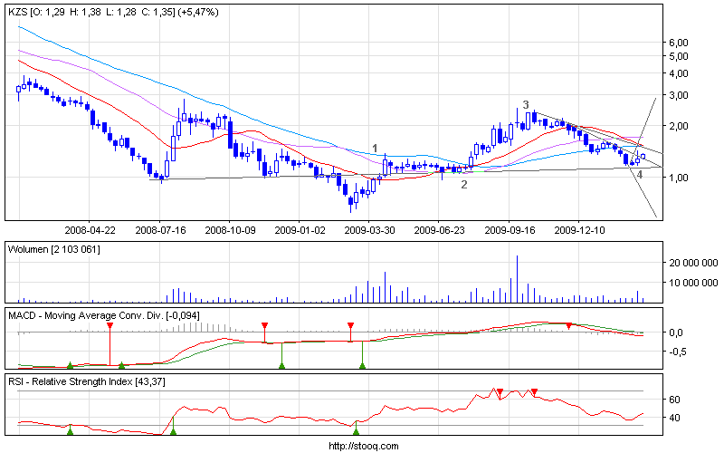724x453 pixels.
Task: Click the 6,00 price axis label
Action: [x=679, y=43]
